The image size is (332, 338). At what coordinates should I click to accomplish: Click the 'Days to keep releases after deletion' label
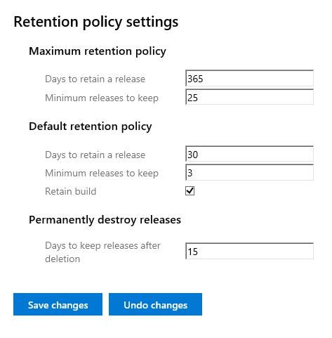tap(102, 252)
